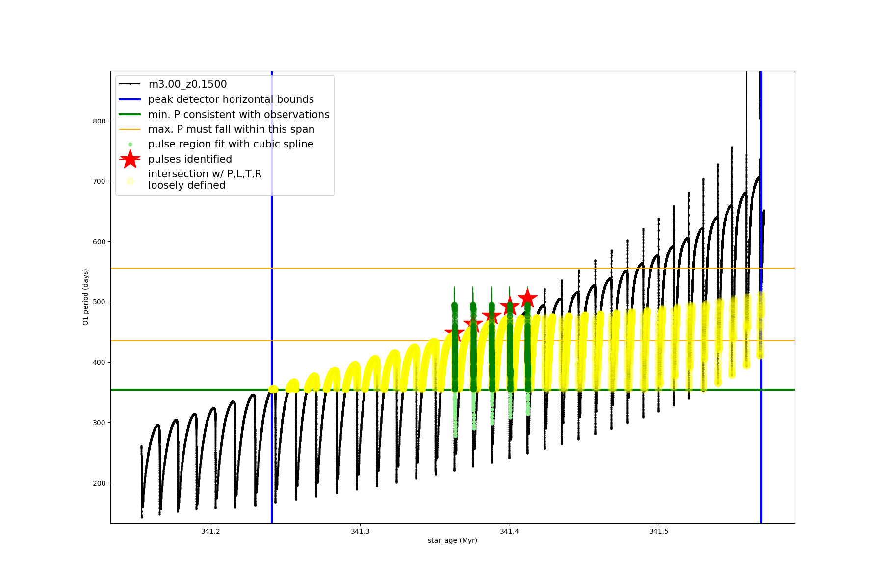Click the 'pulses identified' legend text
This screenshot has width=883, height=588.
190,159
